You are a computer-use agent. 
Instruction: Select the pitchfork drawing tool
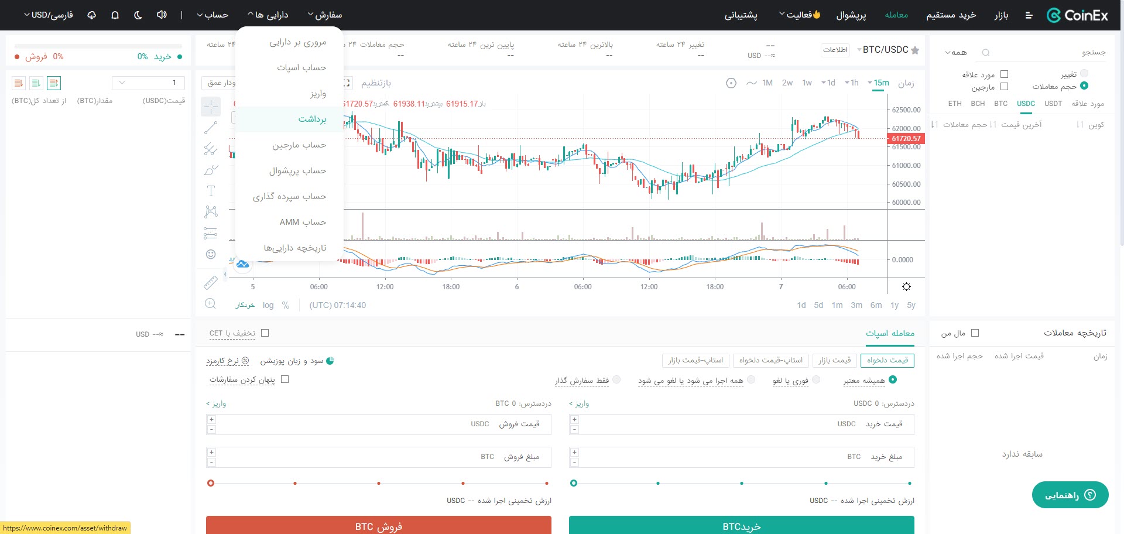[x=211, y=149]
